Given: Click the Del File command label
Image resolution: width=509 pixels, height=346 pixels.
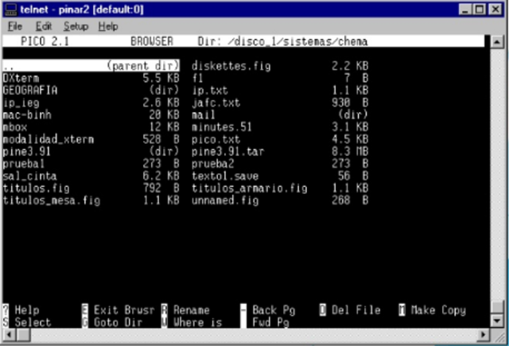Looking at the screenshot, I should [356, 310].
